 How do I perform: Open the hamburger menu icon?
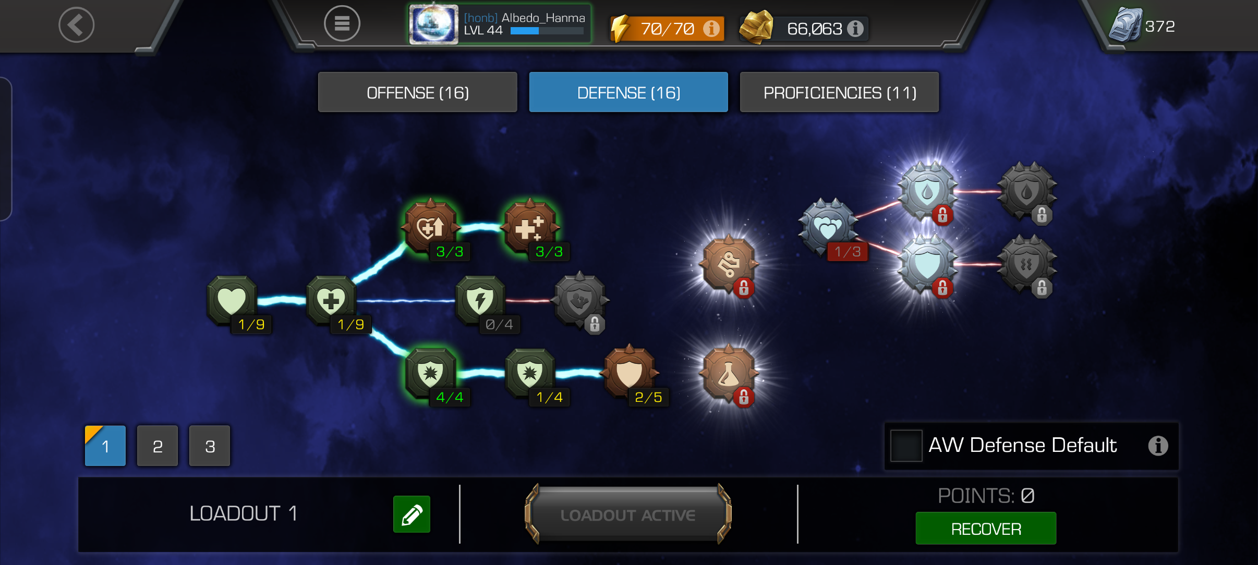[x=342, y=23]
